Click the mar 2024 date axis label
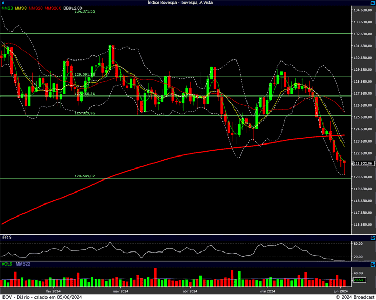The height and width of the screenshot is (300, 376). point(121,291)
